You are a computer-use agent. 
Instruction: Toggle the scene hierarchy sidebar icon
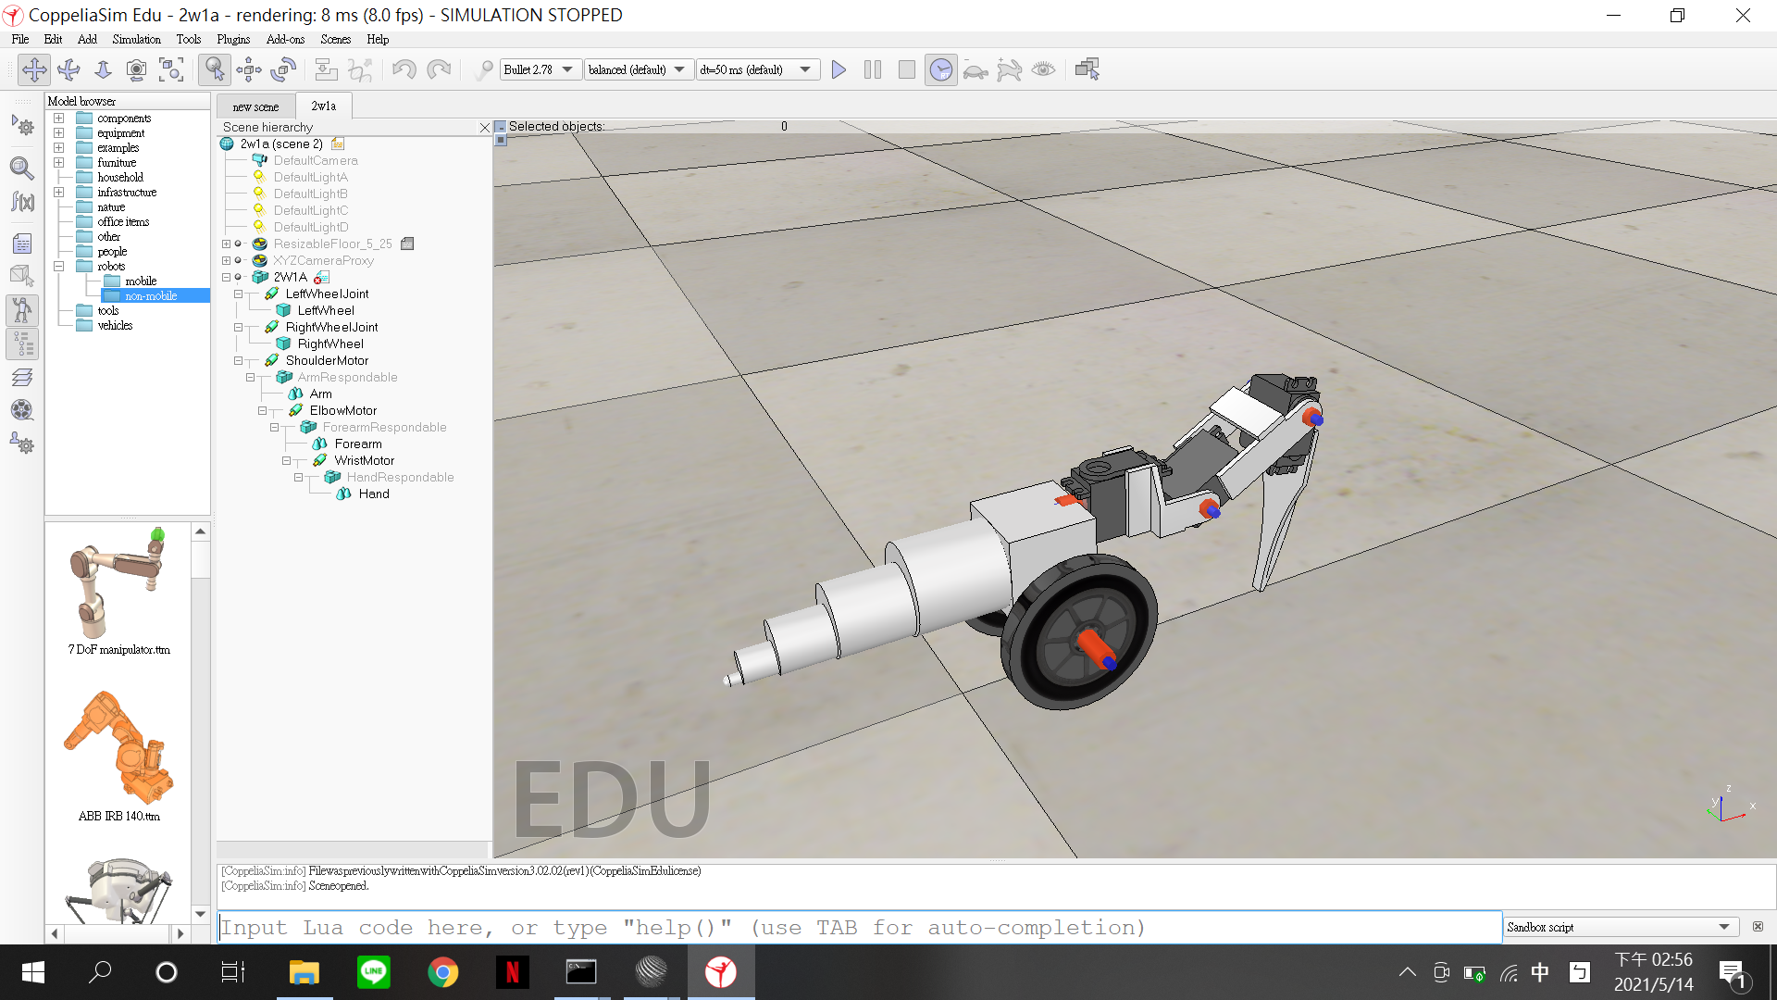tap(22, 344)
